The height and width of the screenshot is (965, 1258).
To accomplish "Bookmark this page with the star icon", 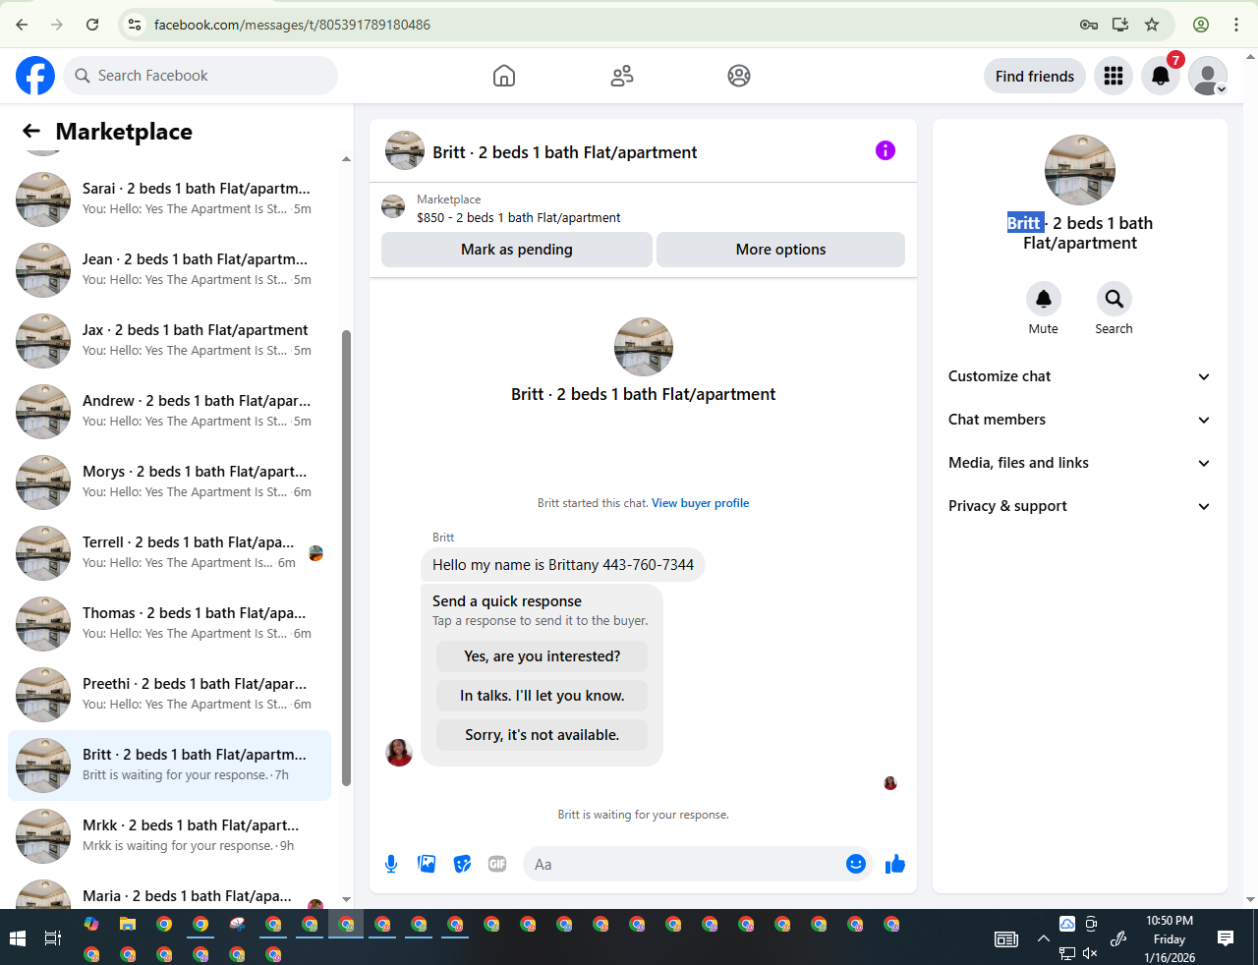I will coord(1152,25).
